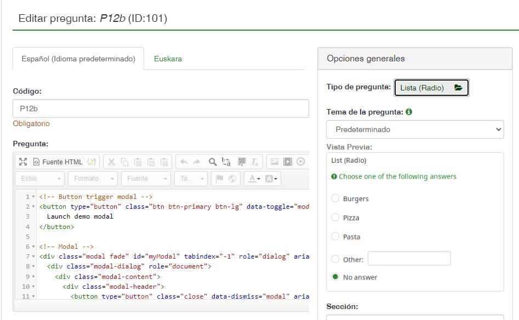Open the Tema de la pregunta dropdown
The height and width of the screenshot is (320, 519).
(415, 130)
